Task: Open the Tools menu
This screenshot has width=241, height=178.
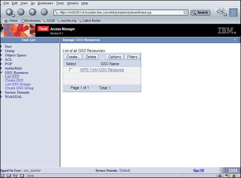Action: 60,3
